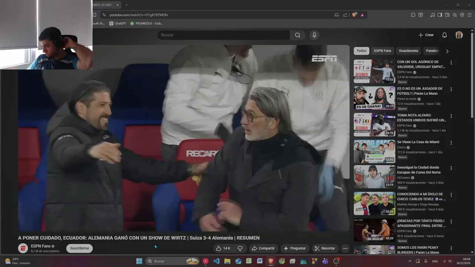Open the browser extensions puzzle icon

pos(413,15)
